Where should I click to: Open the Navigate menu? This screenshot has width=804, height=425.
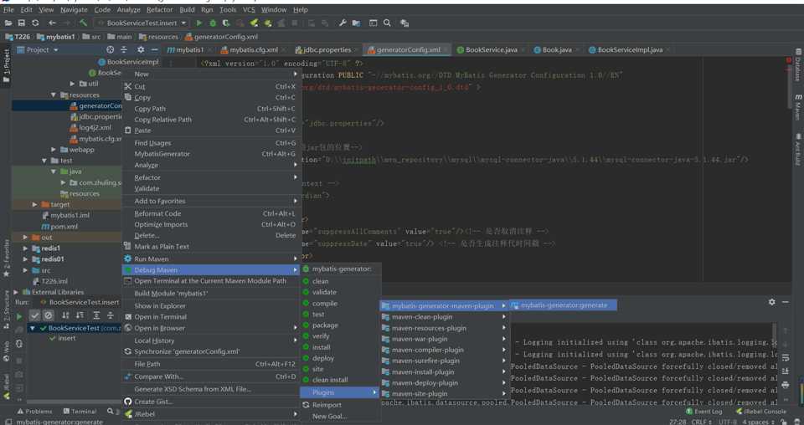(74, 10)
